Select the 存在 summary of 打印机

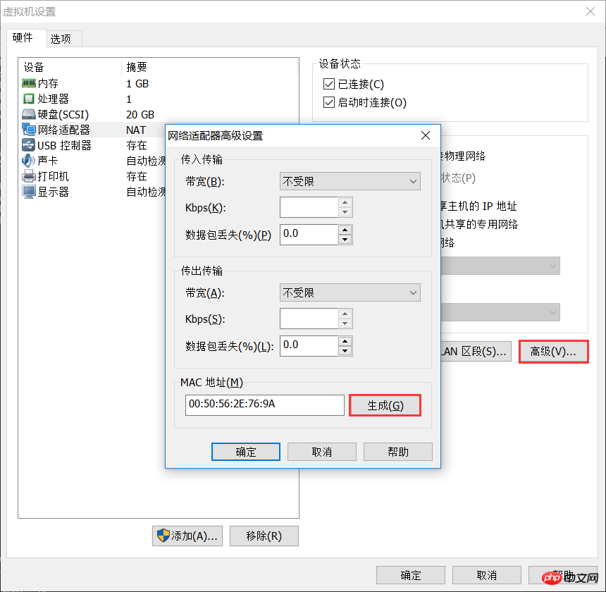(137, 176)
